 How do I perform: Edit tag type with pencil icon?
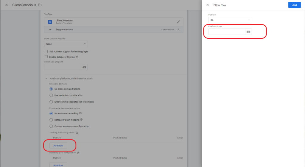(178, 22)
